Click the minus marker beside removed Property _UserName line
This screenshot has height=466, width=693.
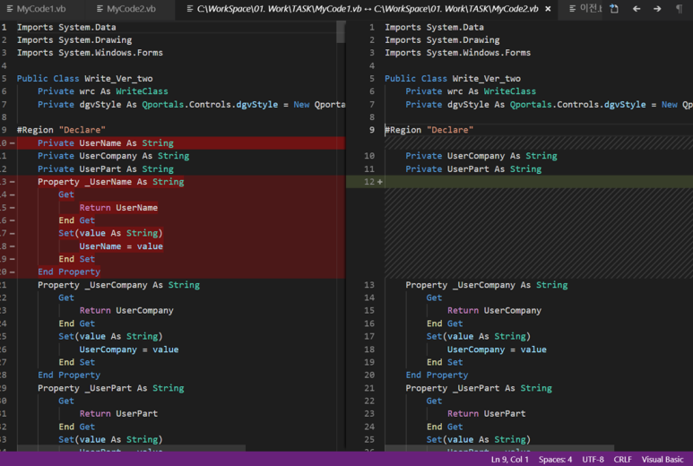12,182
